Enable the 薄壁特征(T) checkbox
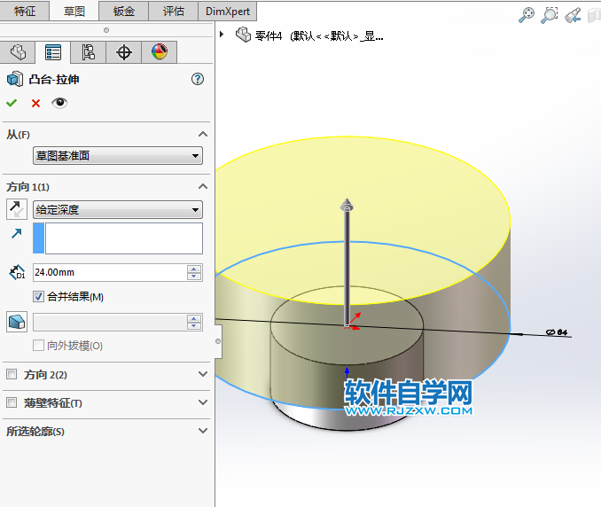 coord(12,402)
